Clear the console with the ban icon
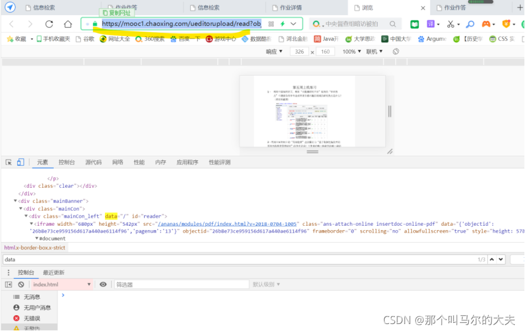Screen dimensions: 525x331 tap(21, 284)
